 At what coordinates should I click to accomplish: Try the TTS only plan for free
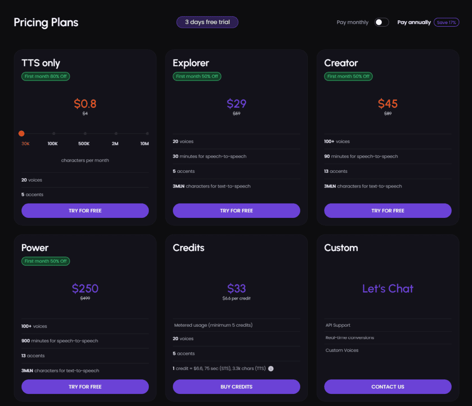pyautogui.click(x=85, y=211)
